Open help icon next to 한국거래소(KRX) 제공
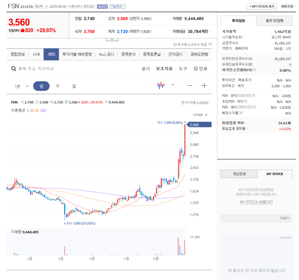Viewport: 299px width, 280px height. tap(210, 44)
